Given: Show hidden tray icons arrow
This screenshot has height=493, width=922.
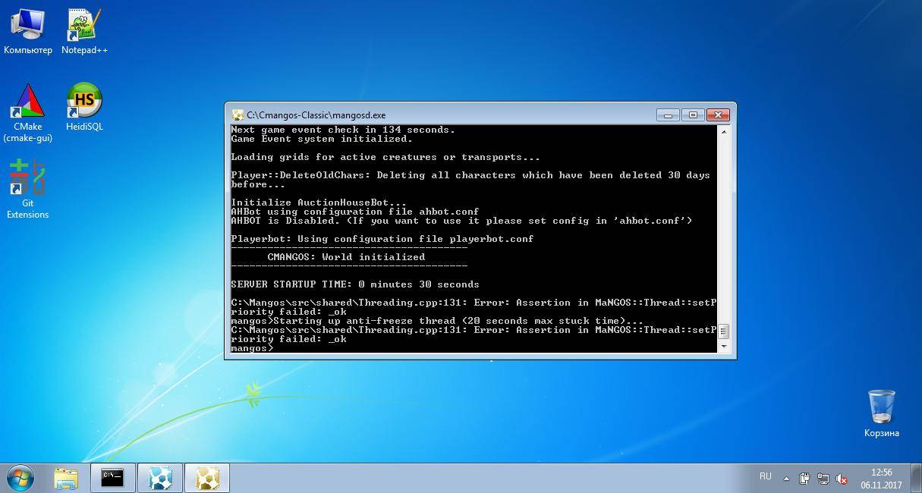Looking at the screenshot, I should (x=787, y=479).
